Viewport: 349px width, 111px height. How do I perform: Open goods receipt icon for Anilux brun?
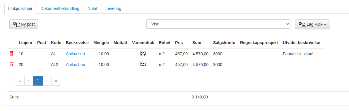143,64
